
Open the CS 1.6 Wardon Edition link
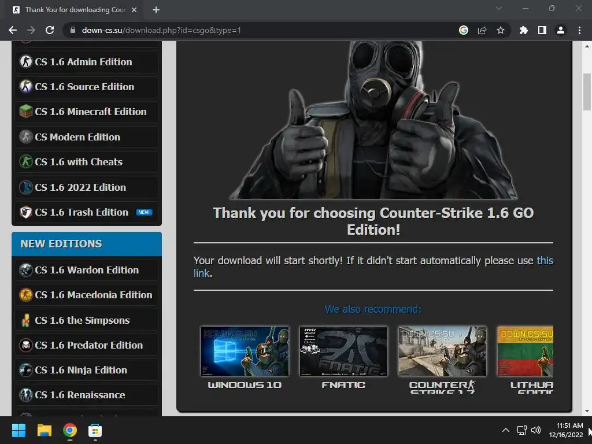[87, 270]
